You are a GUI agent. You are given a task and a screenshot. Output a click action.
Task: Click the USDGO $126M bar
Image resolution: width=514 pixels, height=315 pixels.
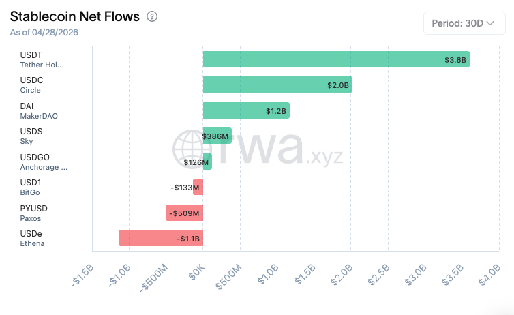207,162
